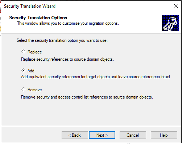Click the Replace security references description

[x=67, y=59]
